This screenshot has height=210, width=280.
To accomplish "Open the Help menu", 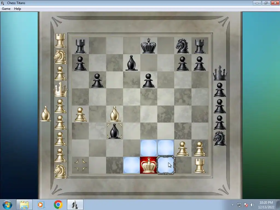I will [x=17, y=9].
